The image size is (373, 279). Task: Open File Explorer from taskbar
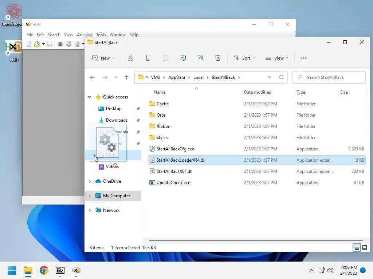pos(28,270)
